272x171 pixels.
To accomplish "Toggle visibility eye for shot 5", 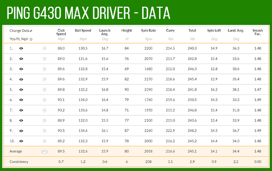I will click(21, 90).
